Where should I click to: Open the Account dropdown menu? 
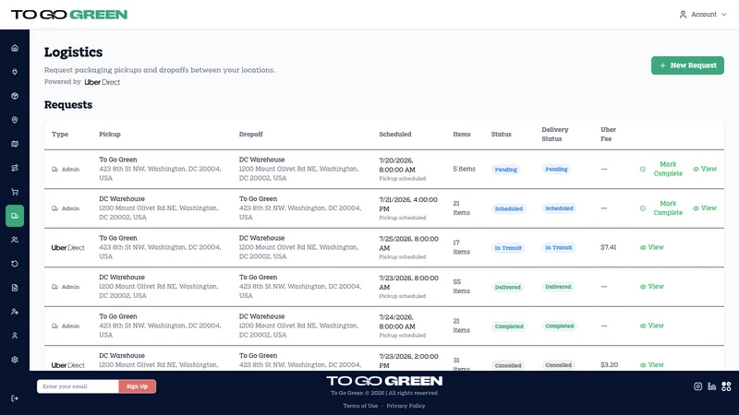(703, 15)
